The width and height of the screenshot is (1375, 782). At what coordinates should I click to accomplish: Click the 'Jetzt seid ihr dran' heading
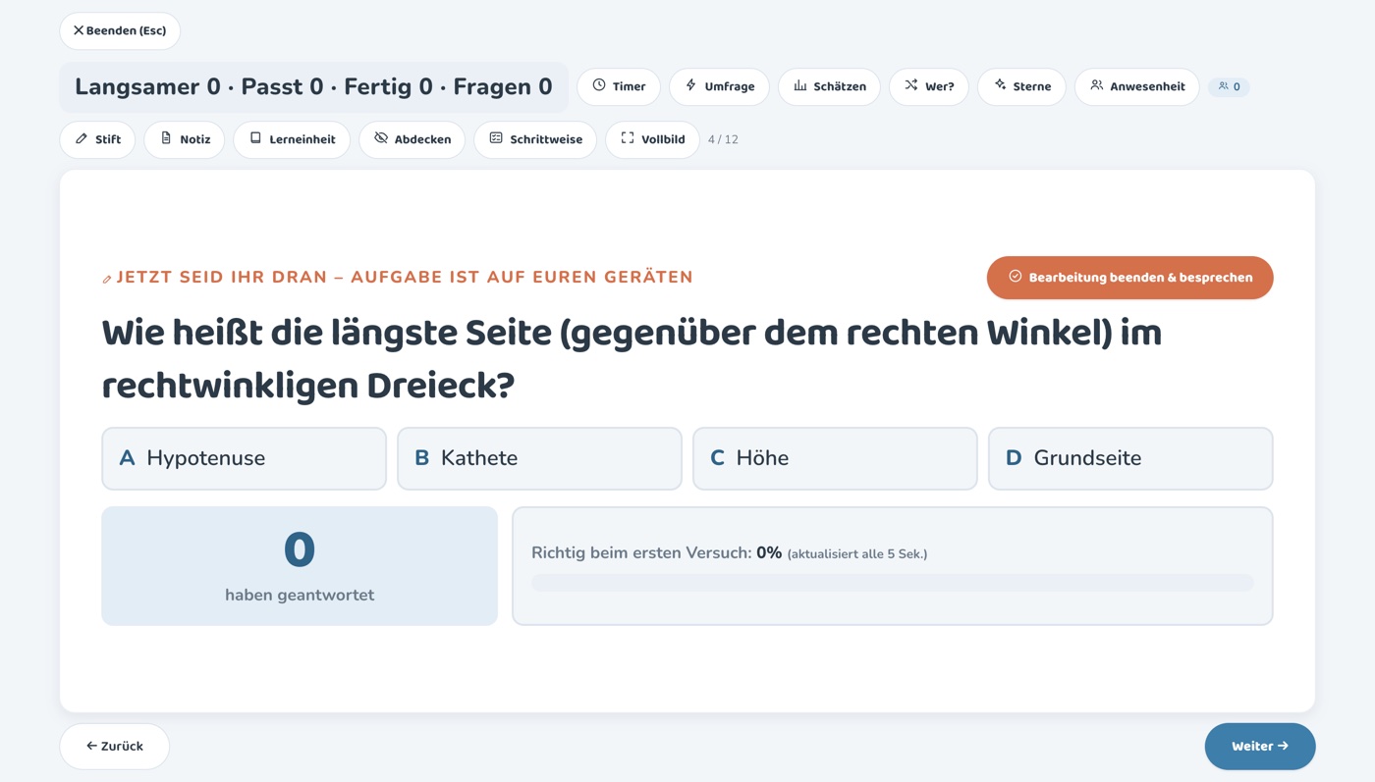pos(405,277)
